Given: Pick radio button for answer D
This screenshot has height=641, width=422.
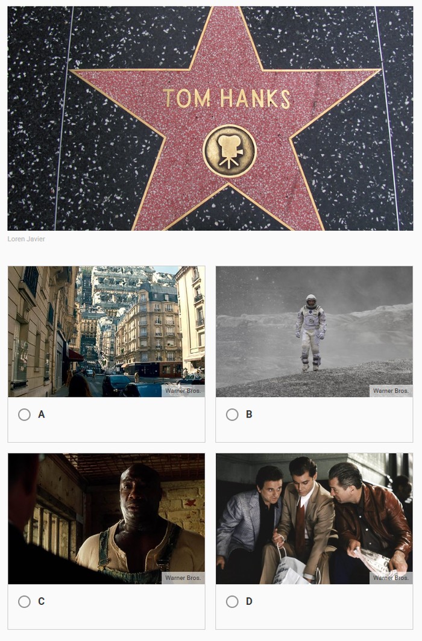Looking at the screenshot, I should [x=232, y=602].
